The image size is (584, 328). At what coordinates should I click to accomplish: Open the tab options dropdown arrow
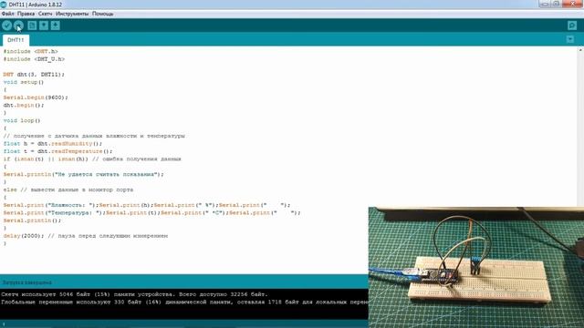pos(569,39)
